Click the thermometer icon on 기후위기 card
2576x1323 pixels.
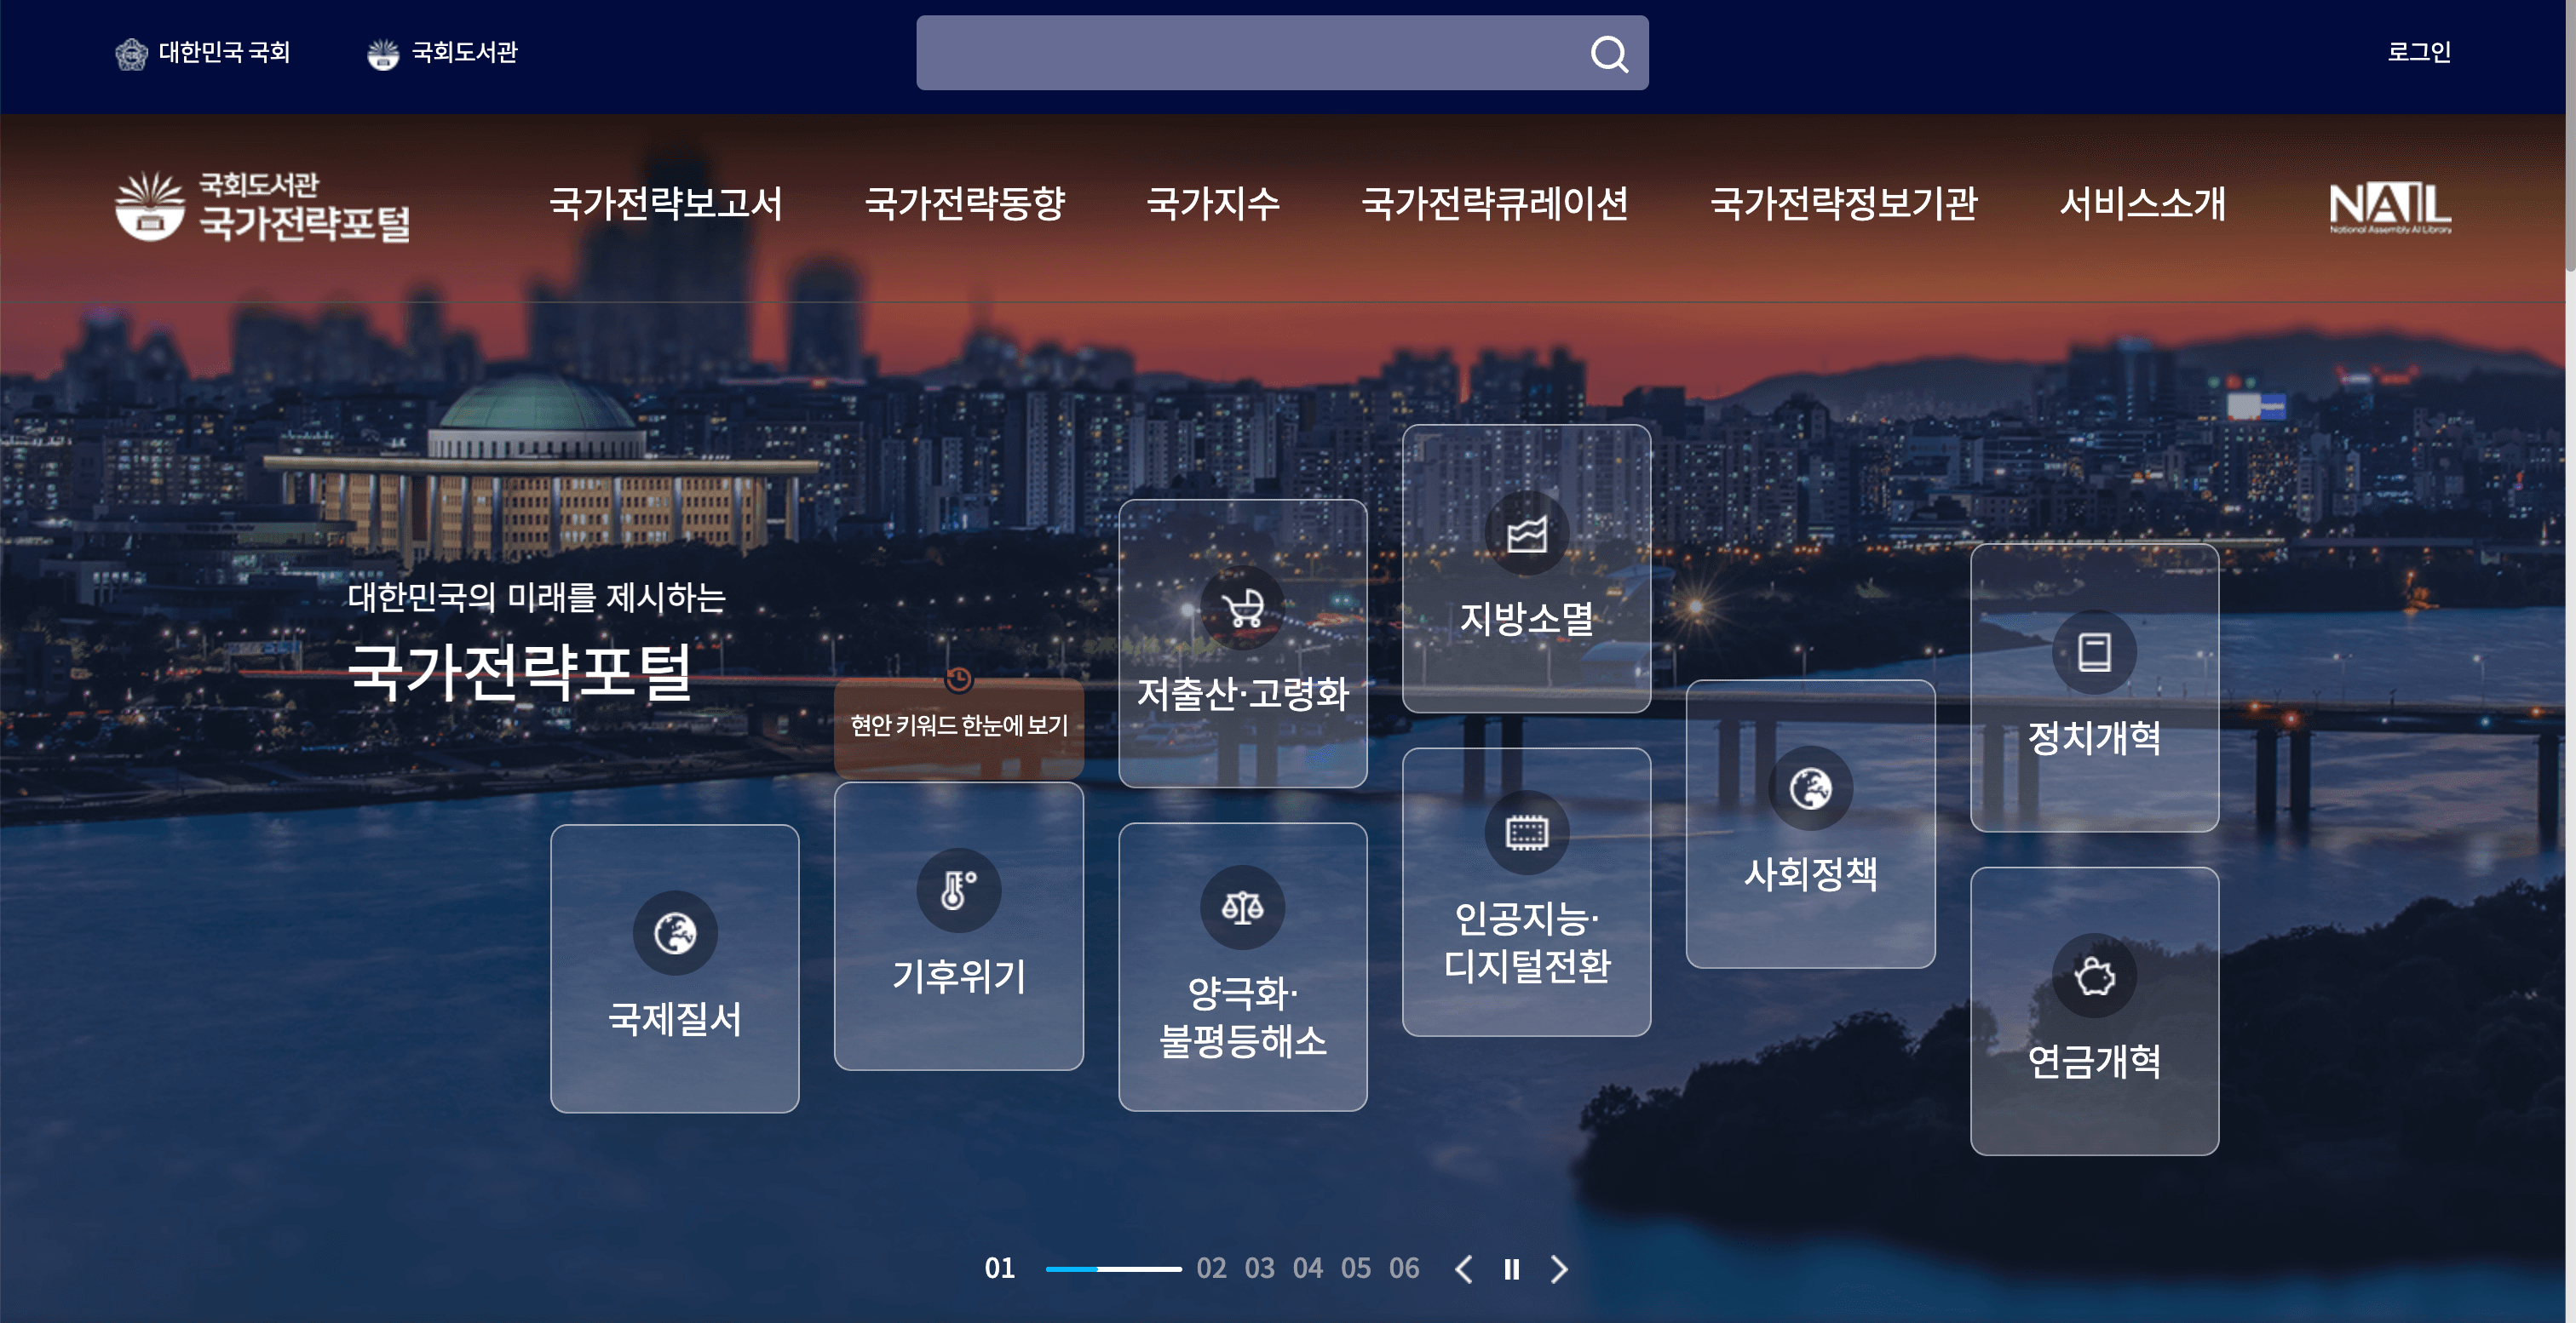coord(958,891)
